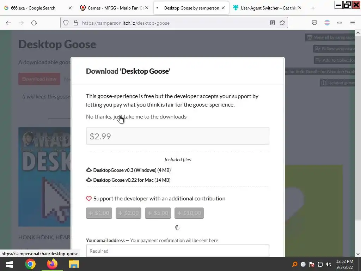Click the network tray icon
361x271 pixels.
click(320, 264)
